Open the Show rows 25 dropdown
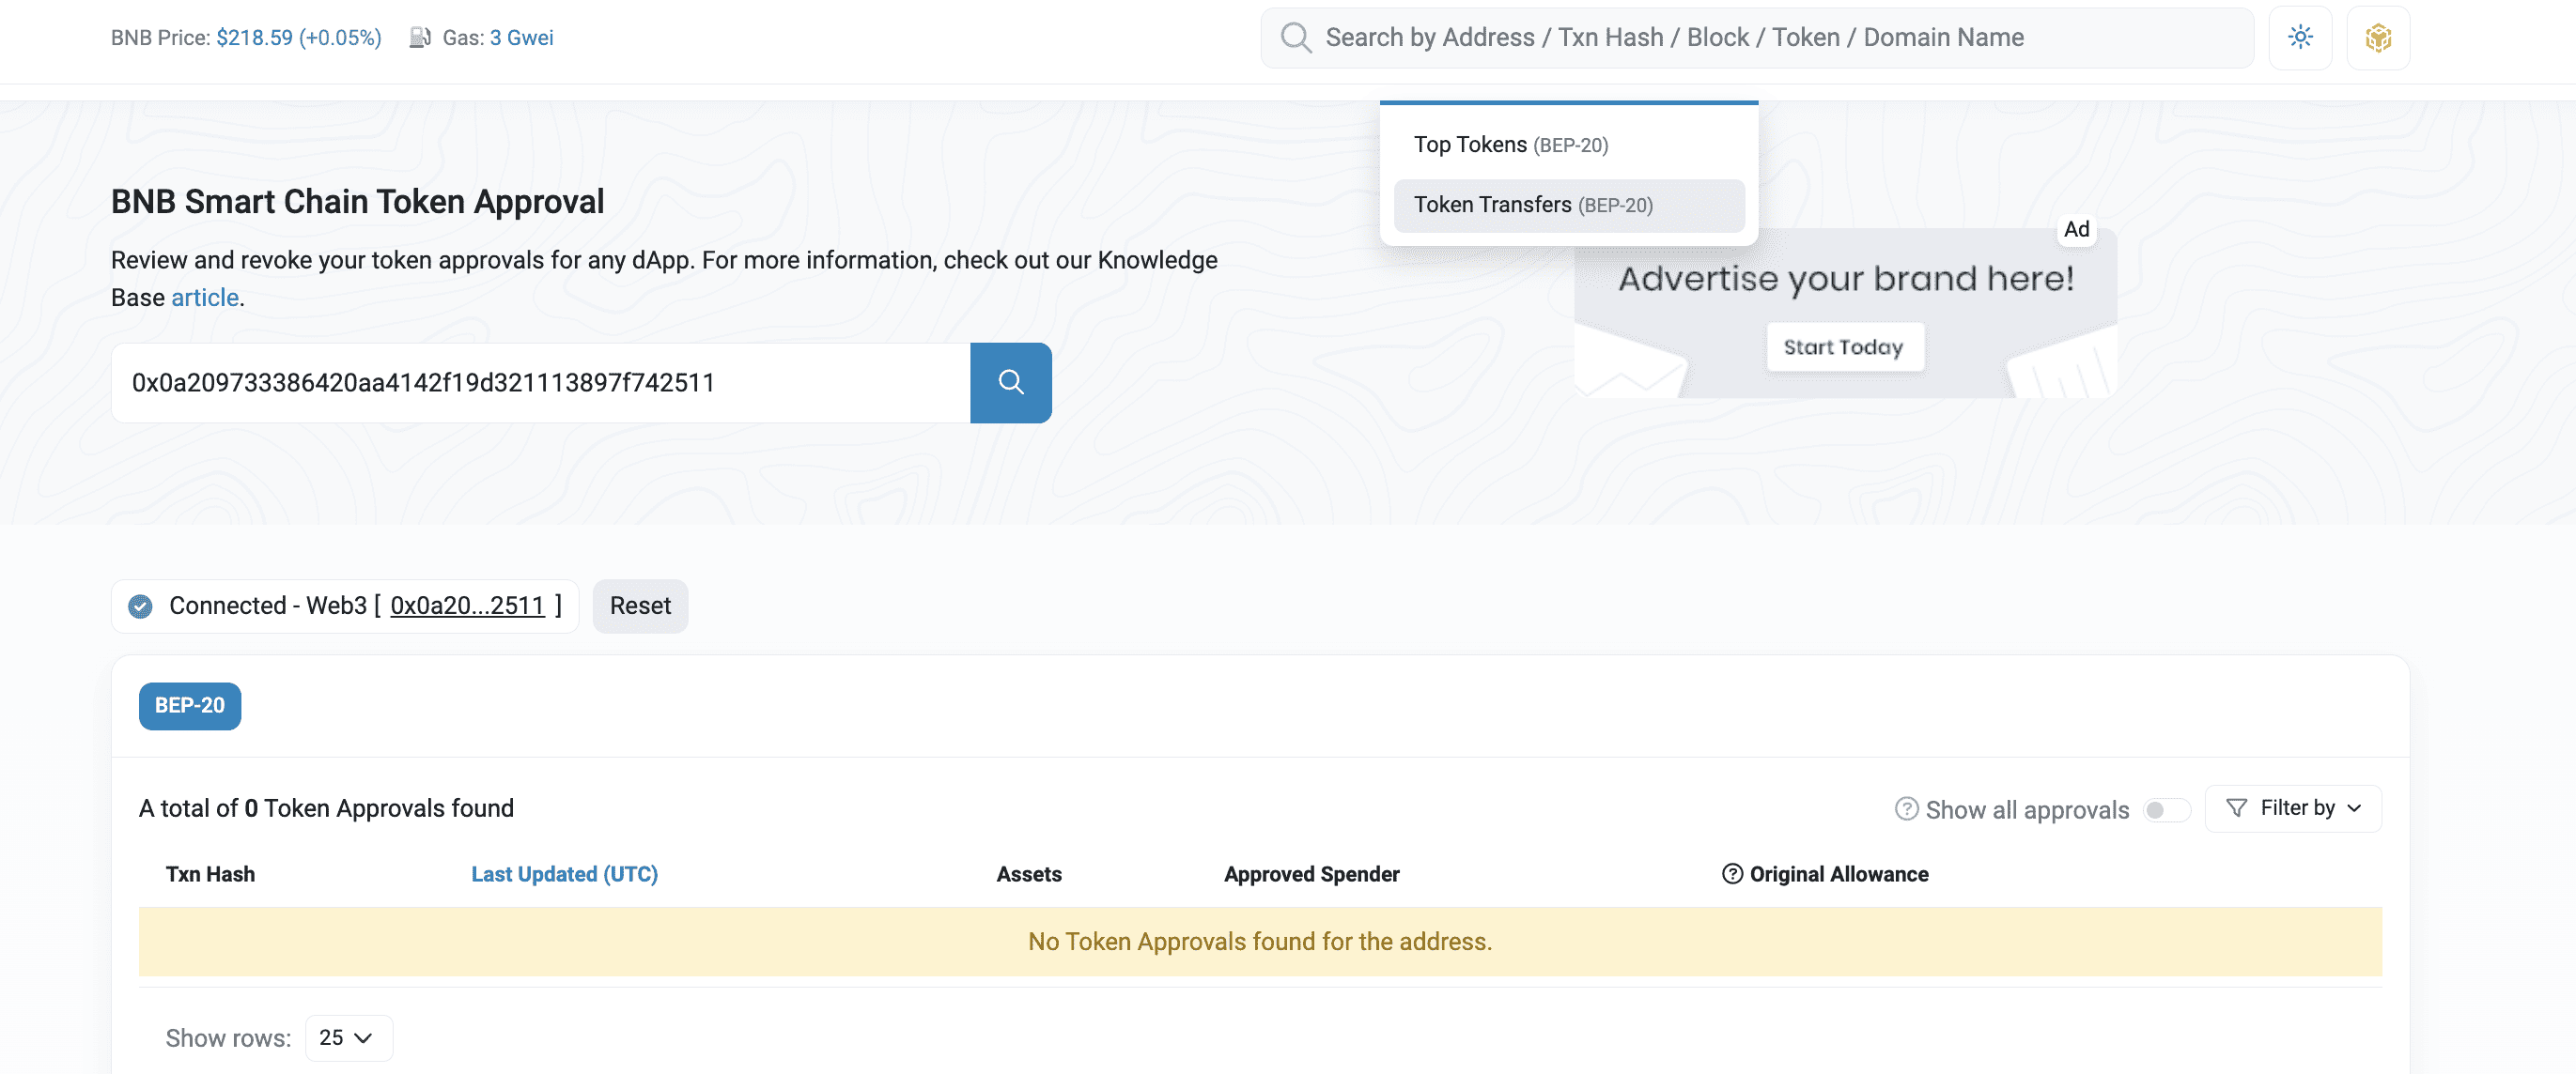This screenshot has height=1074, width=2576. pyautogui.click(x=348, y=1038)
